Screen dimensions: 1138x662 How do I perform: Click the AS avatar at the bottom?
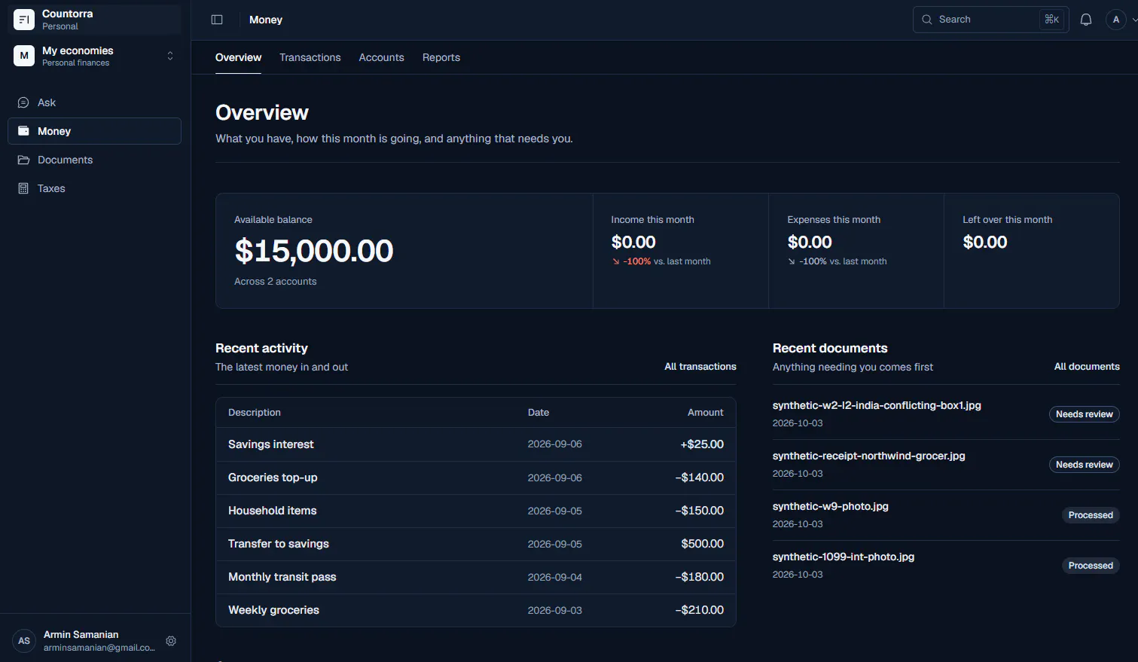(24, 641)
